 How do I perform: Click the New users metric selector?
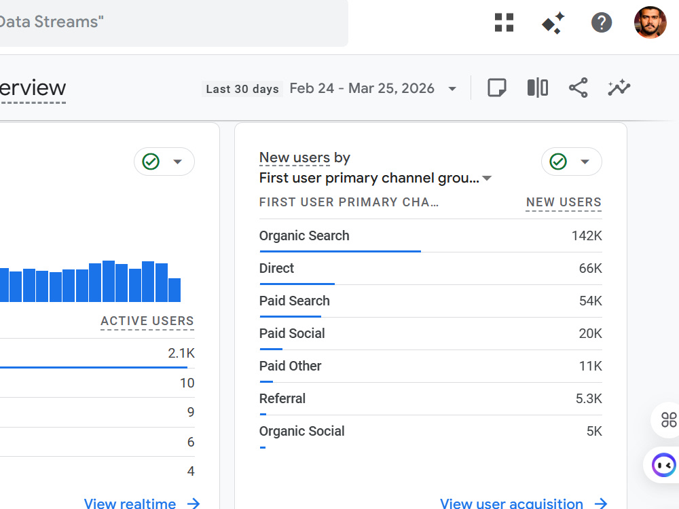pos(295,157)
